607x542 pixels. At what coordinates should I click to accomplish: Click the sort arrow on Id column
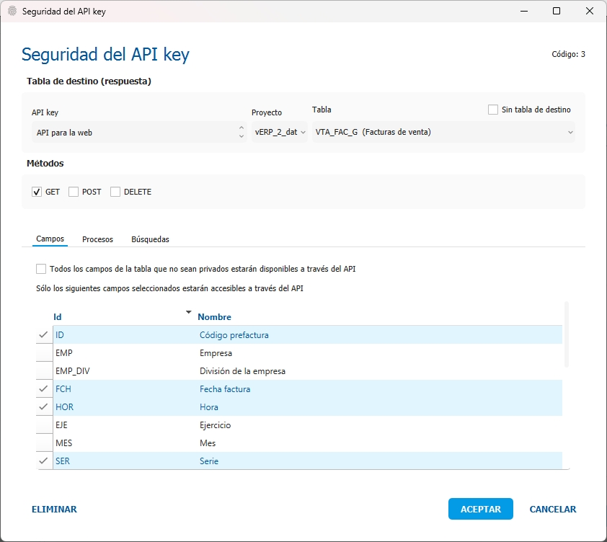pos(189,312)
